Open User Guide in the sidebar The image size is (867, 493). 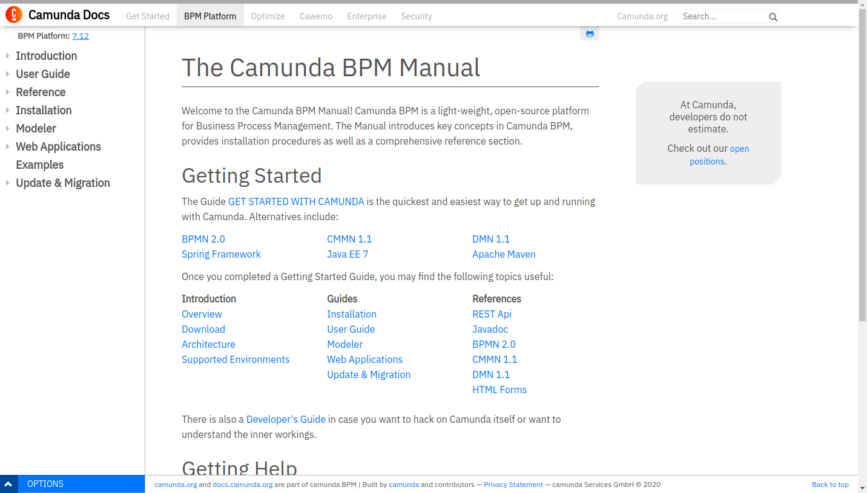pyautogui.click(x=43, y=74)
